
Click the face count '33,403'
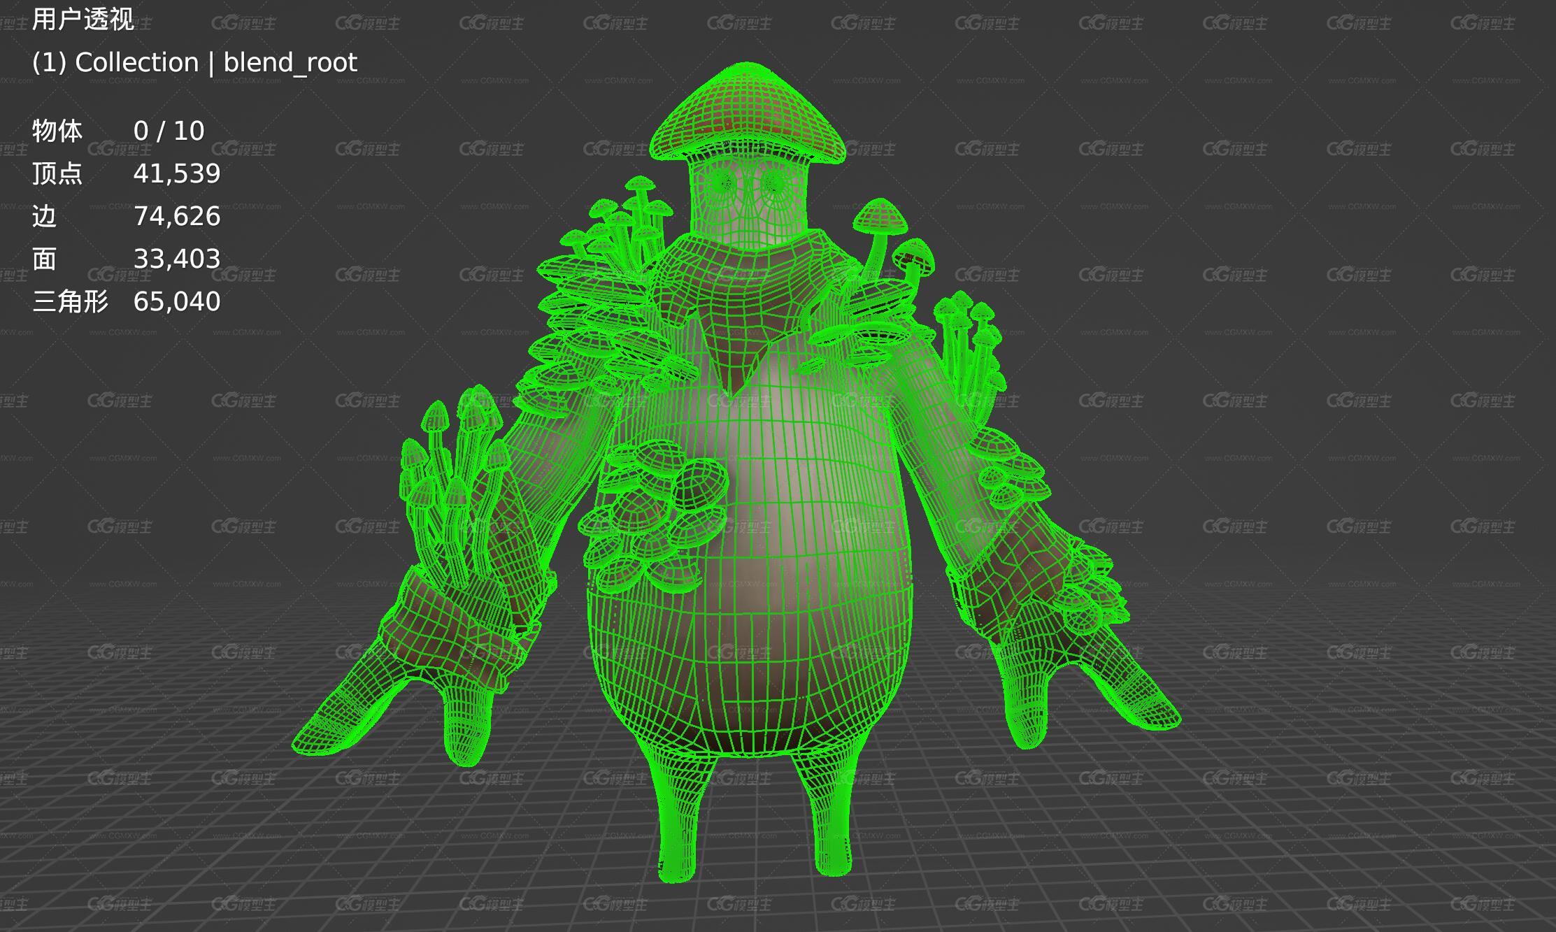[x=177, y=259]
